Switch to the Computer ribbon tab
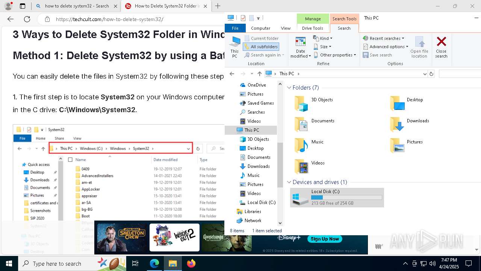481x271 pixels. [260, 28]
